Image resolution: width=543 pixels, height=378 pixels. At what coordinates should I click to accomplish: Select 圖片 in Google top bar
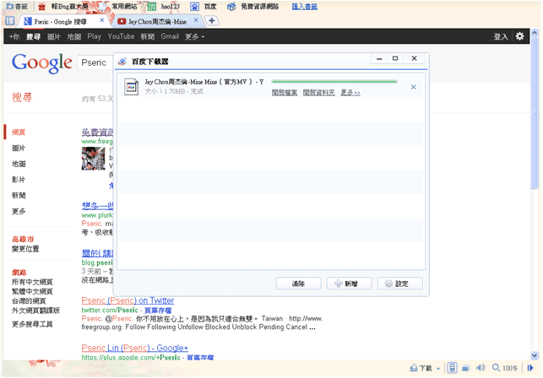pos(54,36)
